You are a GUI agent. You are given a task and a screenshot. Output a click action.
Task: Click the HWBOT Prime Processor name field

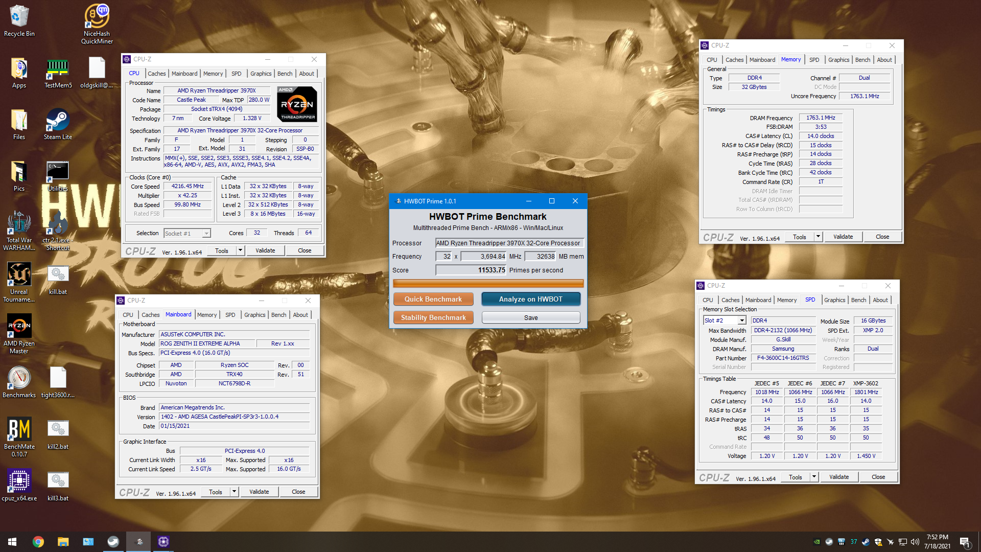click(x=509, y=243)
